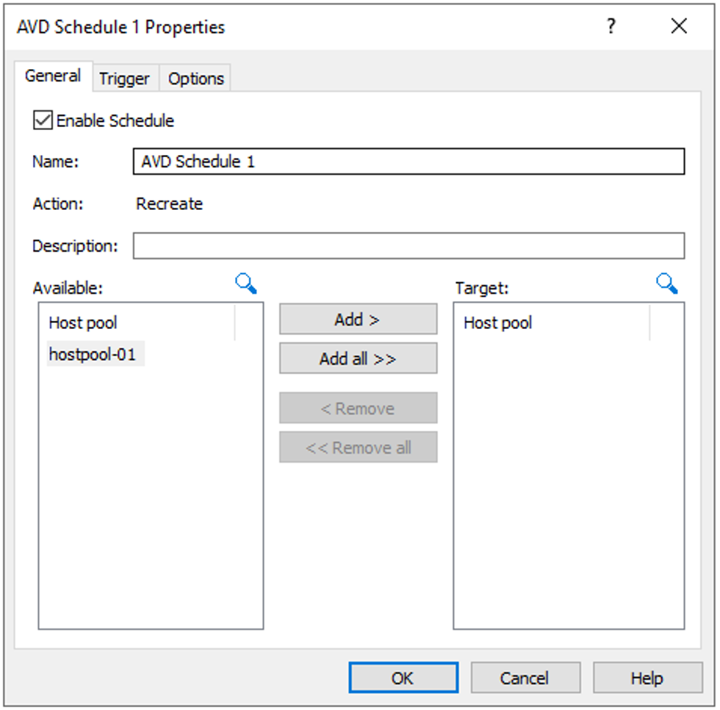Image resolution: width=720 pixels, height=710 pixels.
Task: Click the question mark help icon in title bar
Action: pyautogui.click(x=611, y=26)
